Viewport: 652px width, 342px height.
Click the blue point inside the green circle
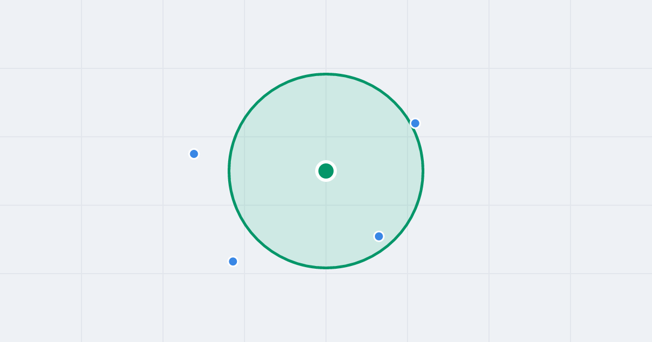point(379,236)
